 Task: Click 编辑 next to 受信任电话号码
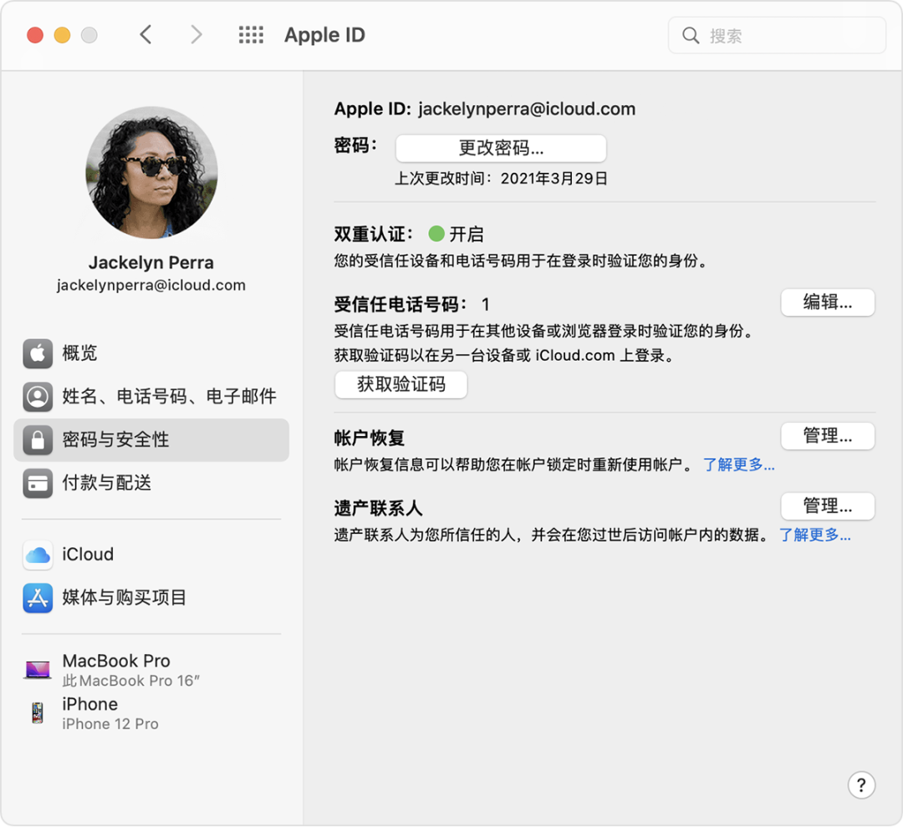[x=827, y=302]
